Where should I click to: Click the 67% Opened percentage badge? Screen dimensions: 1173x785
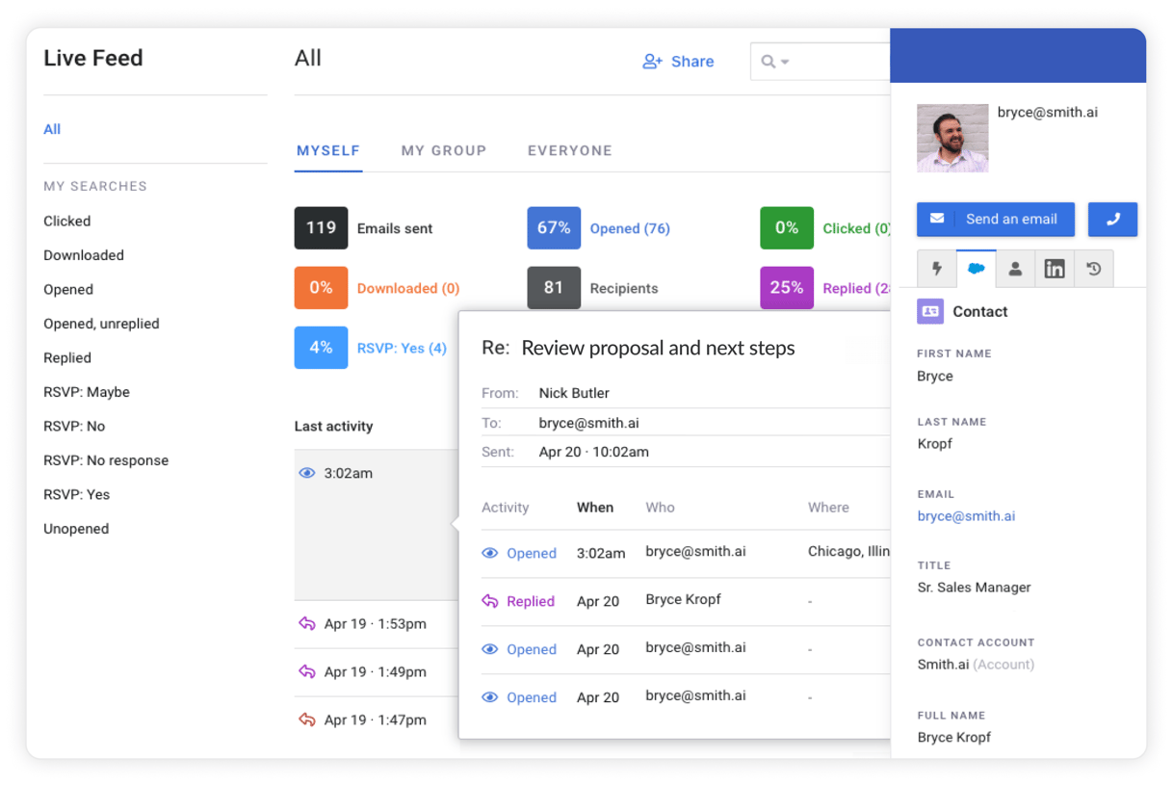[x=554, y=228]
